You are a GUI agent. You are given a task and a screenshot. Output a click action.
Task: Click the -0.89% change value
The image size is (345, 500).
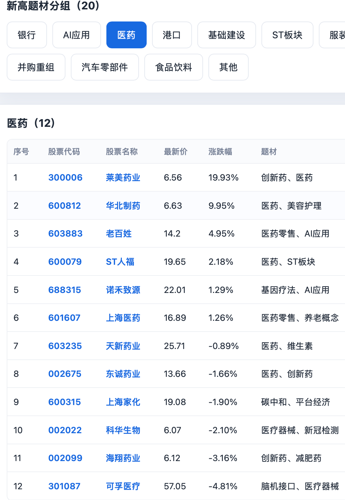(224, 346)
